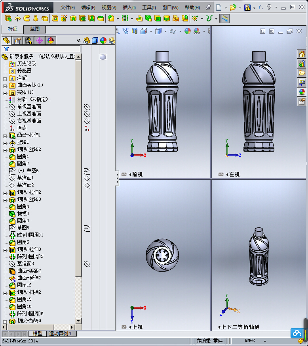Select the Mirror tool

click(x=185, y=19)
